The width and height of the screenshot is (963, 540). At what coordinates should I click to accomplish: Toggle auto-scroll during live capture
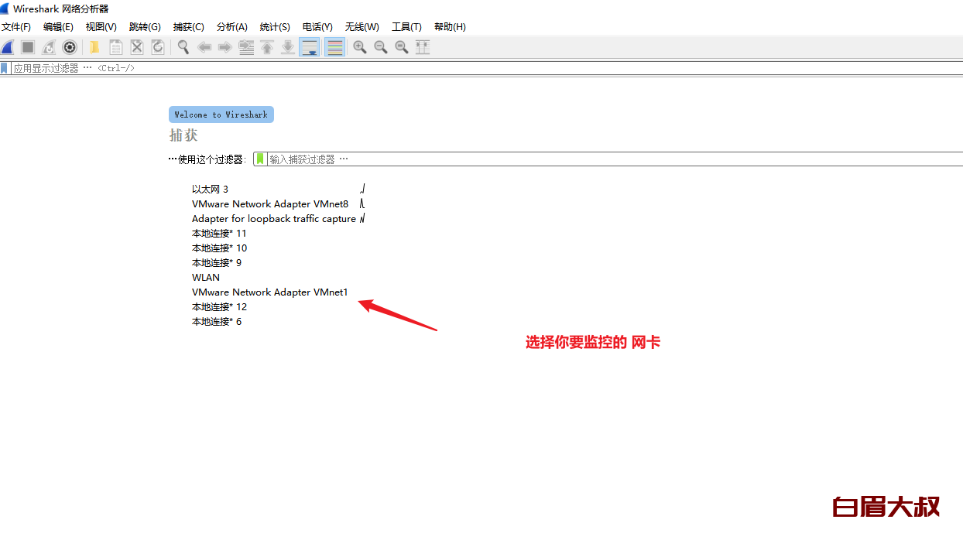pyautogui.click(x=310, y=47)
